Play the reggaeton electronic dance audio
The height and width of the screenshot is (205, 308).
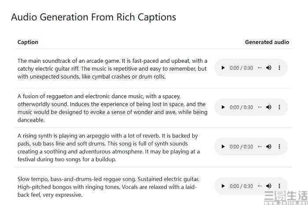[223, 107]
